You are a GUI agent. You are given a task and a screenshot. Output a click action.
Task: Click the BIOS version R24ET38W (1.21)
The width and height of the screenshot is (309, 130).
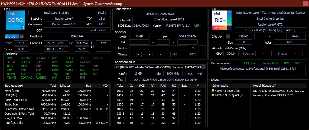point(178,26)
